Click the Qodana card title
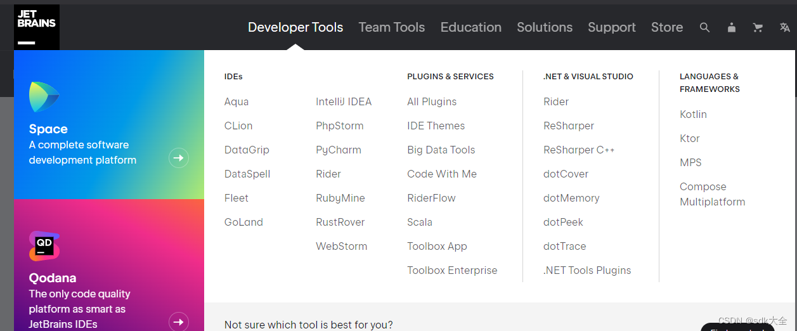Image resolution: width=797 pixels, height=331 pixels. pos(53,278)
